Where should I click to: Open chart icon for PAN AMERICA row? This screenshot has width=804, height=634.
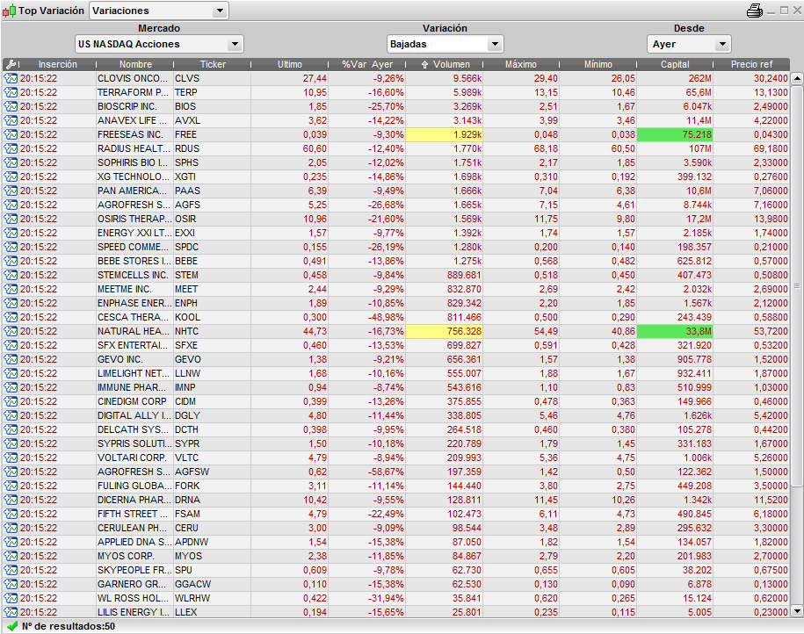coord(11,191)
